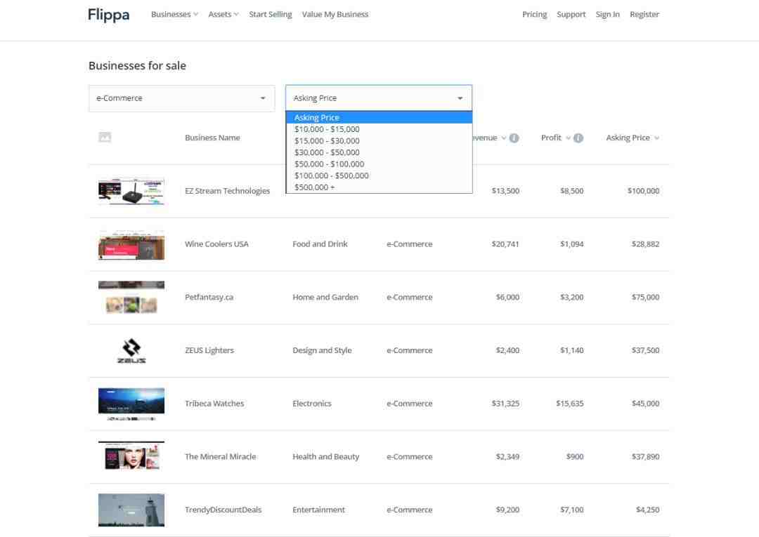This screenshot has width=759, height=537.
Task: Click the $4,250 asking price value
Action: tap(648, 510)
